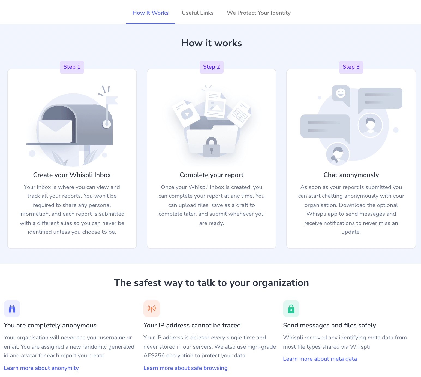The width and height of the screenshot is (421, 377).
Task: Click the Step 2 badge
Action: click(x=212, y=67)
